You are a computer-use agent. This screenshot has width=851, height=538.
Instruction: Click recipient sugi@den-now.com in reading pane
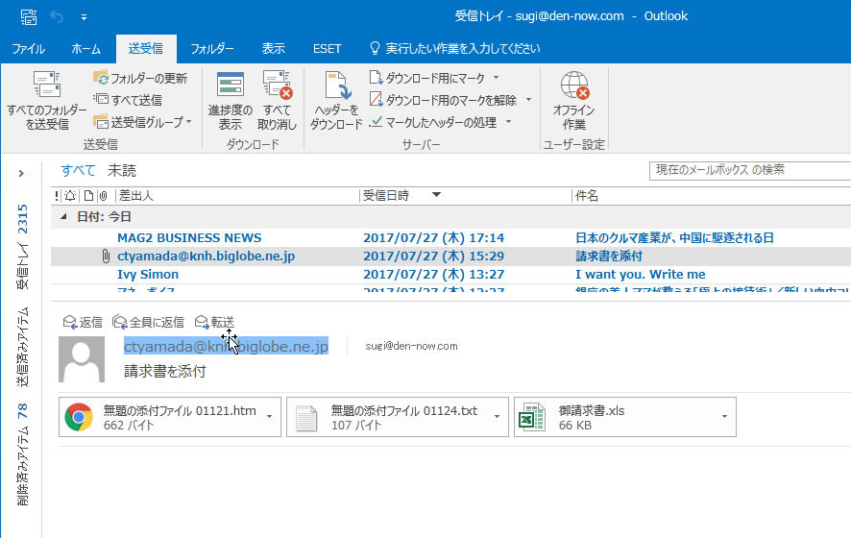(411, 346)
